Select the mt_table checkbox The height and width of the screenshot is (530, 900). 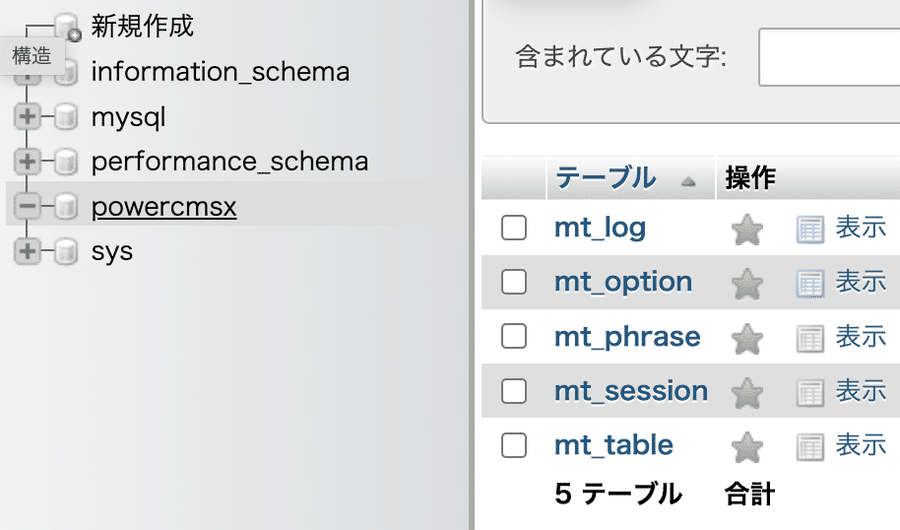(514, 445)
